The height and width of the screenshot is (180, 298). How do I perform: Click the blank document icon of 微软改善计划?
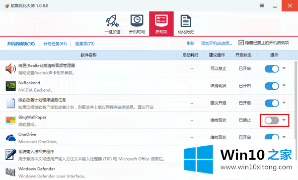tap(10, 103)
